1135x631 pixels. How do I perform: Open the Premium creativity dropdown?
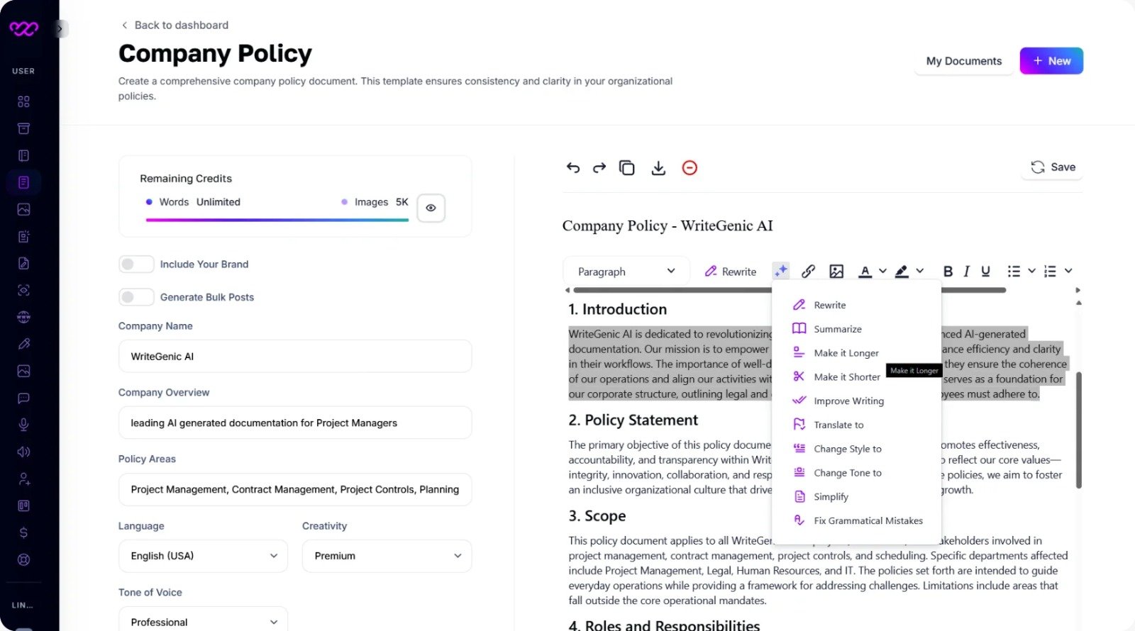(387, 556)
